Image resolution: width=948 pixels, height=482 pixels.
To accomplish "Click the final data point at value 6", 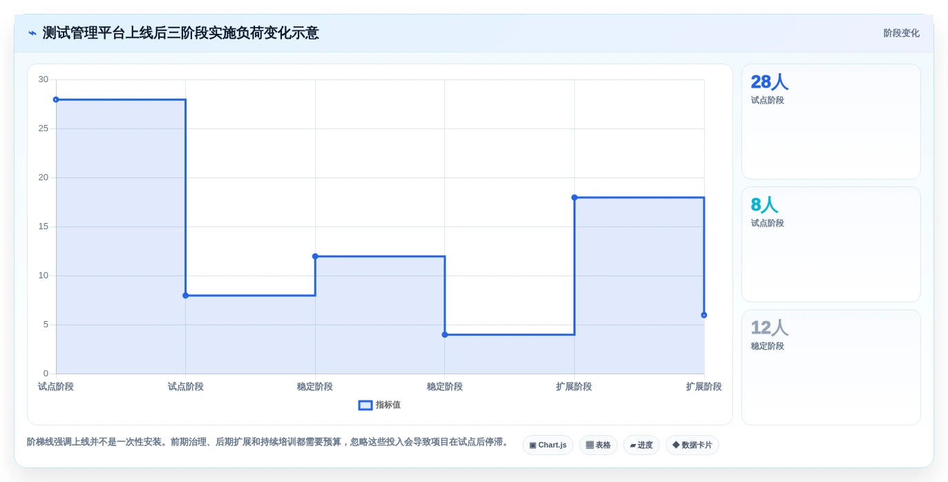I will pyautogui.click(x=704, y=315).
